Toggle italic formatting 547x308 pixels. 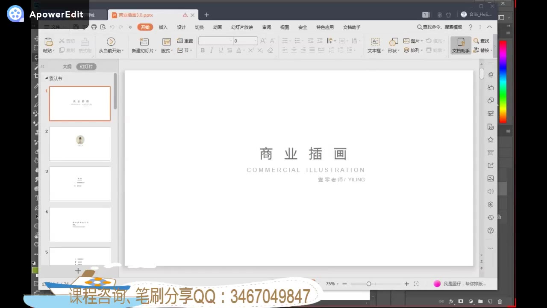click(211, 50)
